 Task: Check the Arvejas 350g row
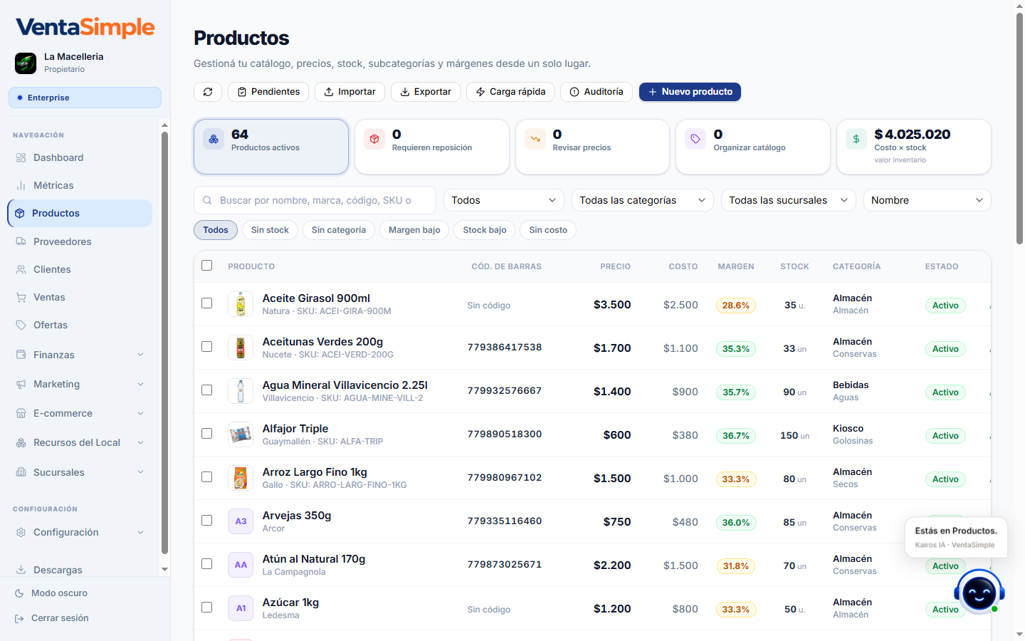point(206,521)
